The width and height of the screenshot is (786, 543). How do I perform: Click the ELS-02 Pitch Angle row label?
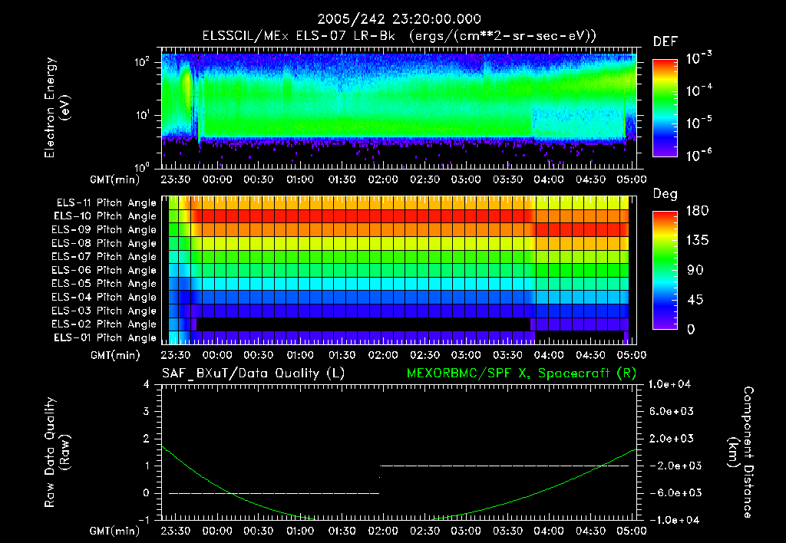104,324
